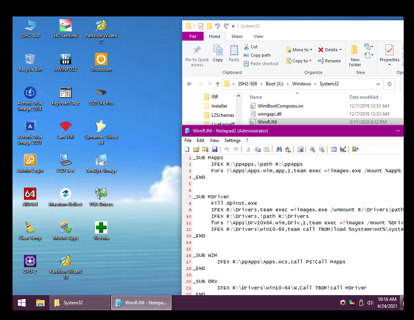Click the Copy icon in Notepad2 toolbar
The height and width of the screenshot is (320, 414).
[x=258, y=150]
